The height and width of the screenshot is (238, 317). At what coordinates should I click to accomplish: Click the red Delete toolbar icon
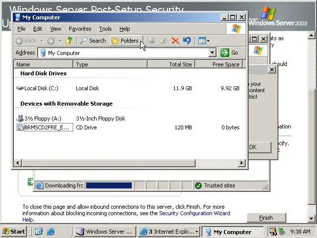click(175, 41)
